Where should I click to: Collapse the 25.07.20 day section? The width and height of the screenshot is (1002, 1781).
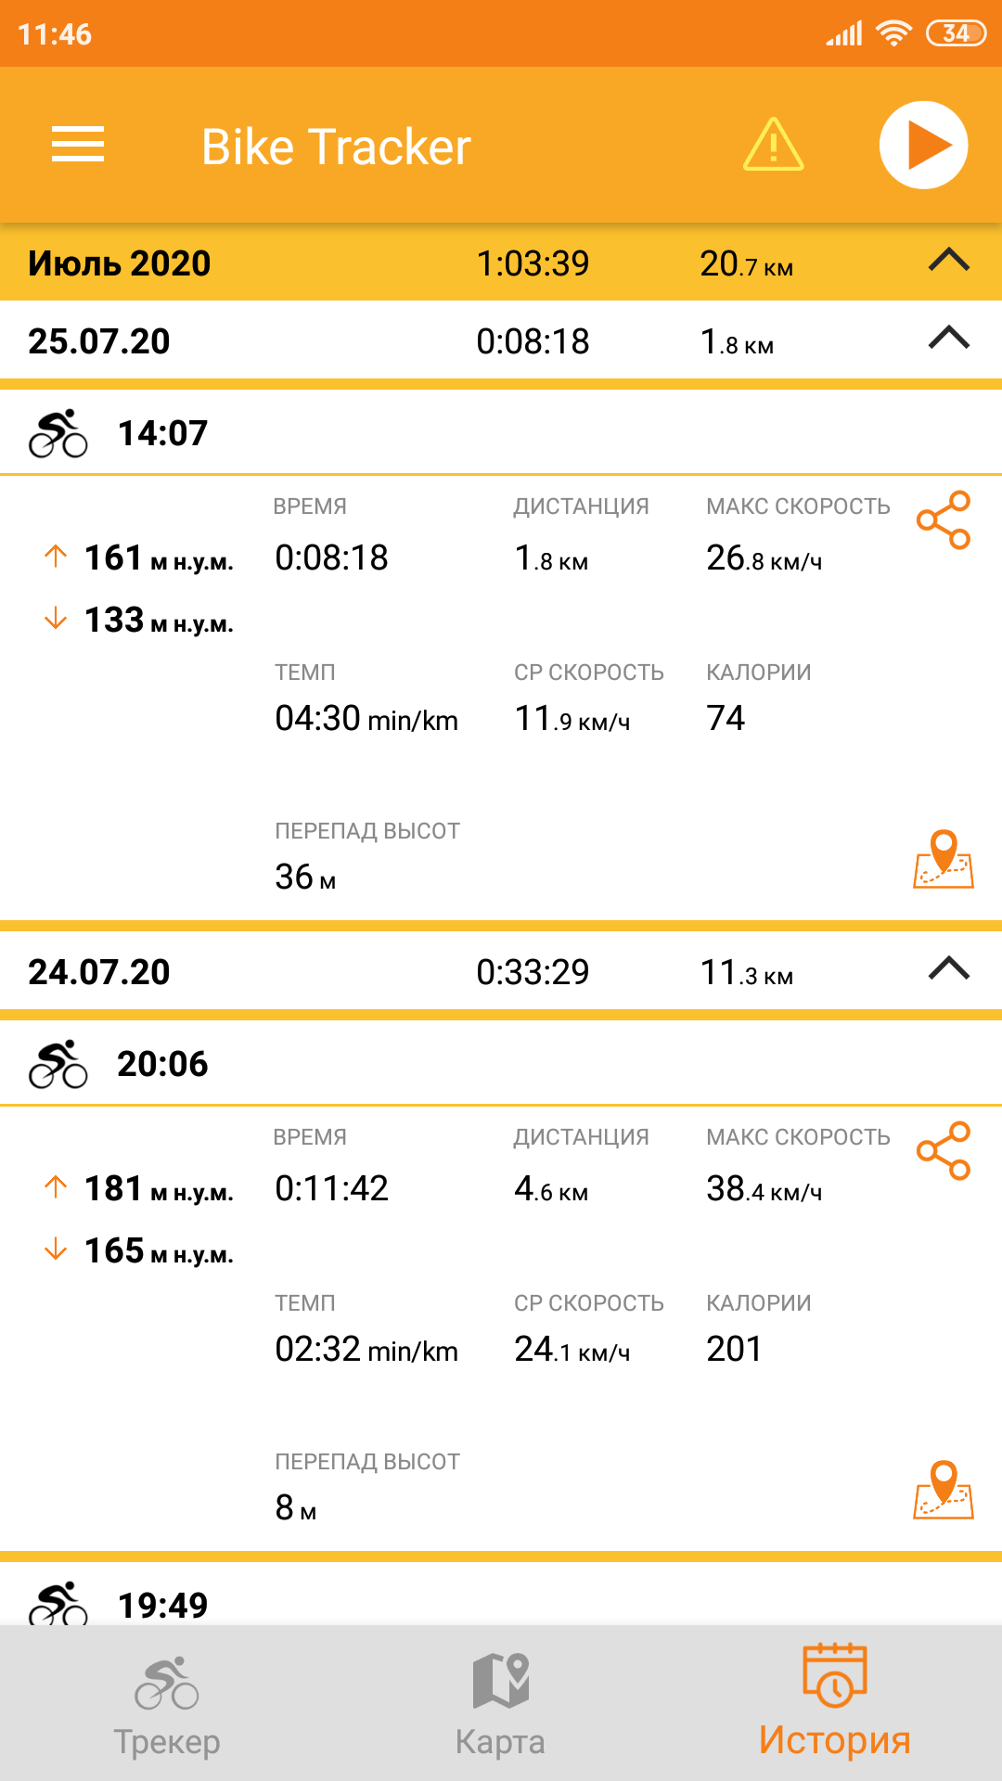[x=949, y=339]
